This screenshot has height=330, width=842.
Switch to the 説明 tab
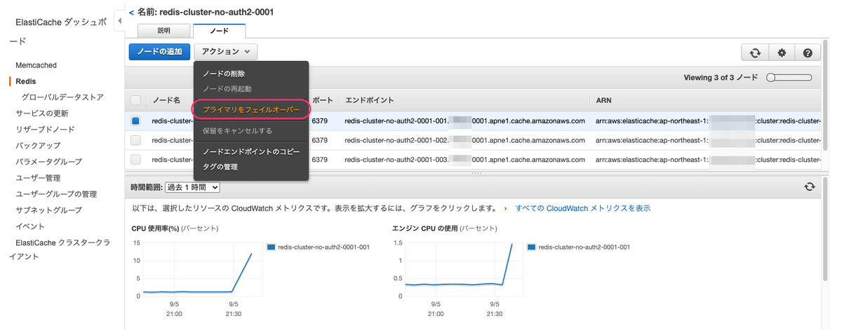(163, 31)
